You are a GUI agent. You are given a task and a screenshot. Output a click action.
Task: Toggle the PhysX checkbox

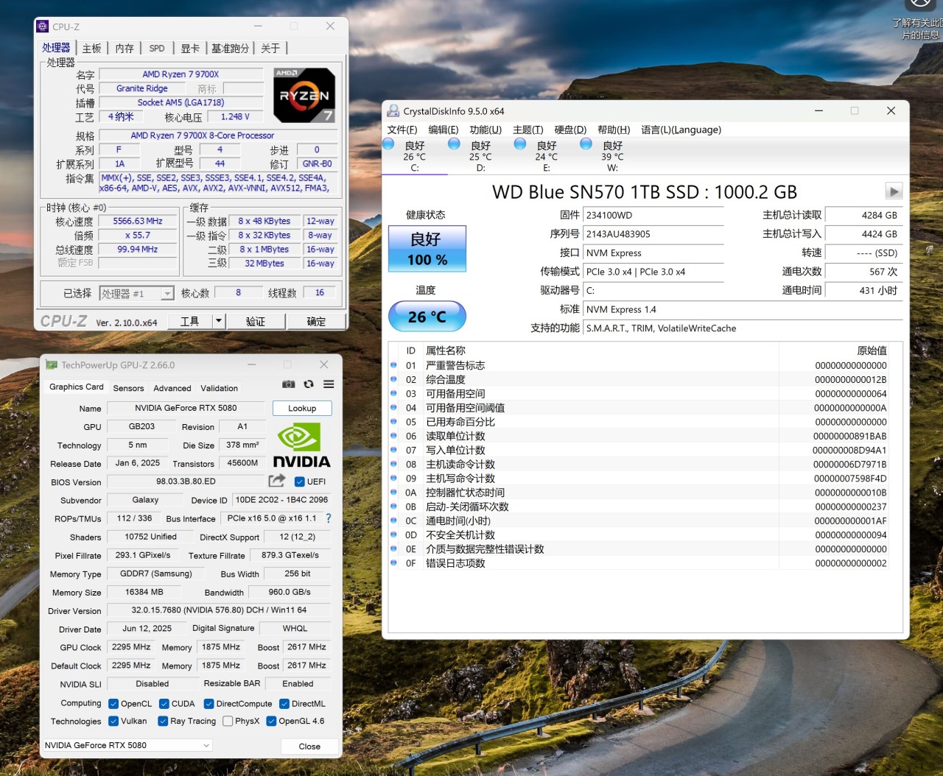pos(228,722)
